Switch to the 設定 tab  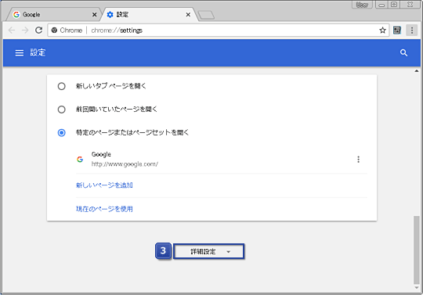click(149, 15)
